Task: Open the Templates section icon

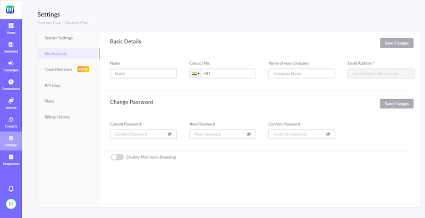Action: click(x=11, y=46)
